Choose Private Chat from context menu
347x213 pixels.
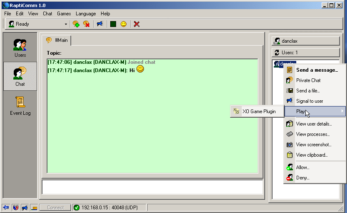coord(315,80)
